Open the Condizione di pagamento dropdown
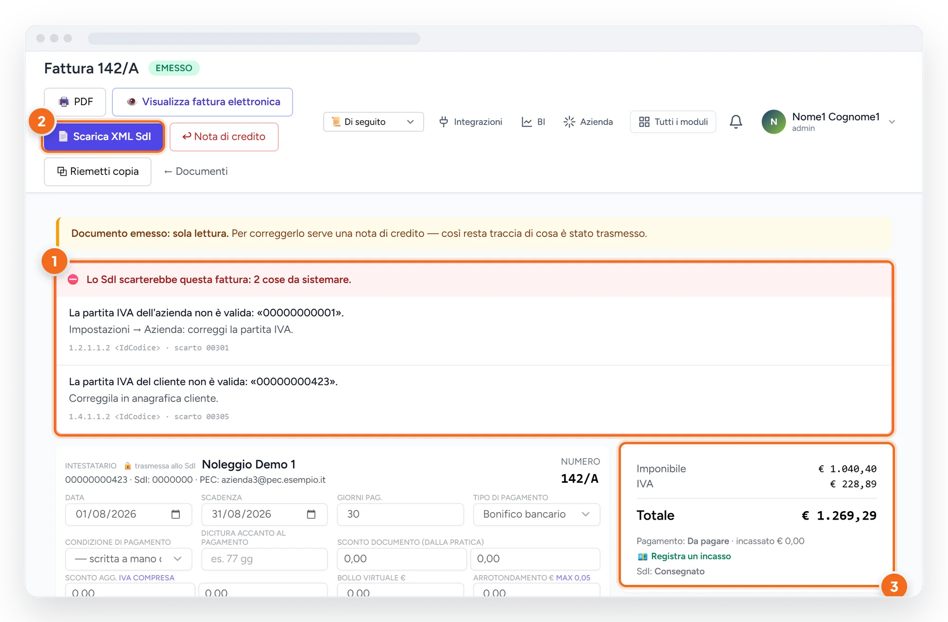 click(x=128, y=559)
